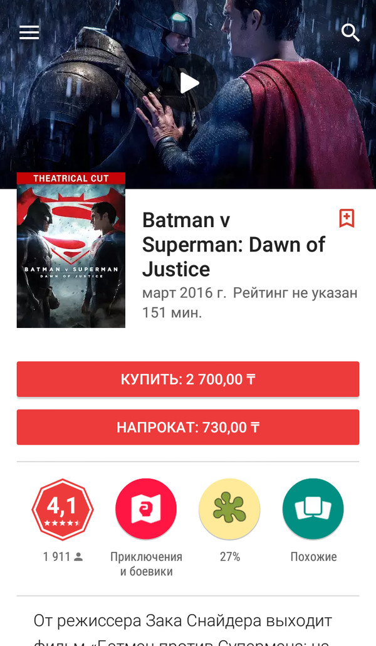The height and width of the screenshot is (646, 376).
Task: Select the 1 911 reviewers count
Action: point(63,556)
